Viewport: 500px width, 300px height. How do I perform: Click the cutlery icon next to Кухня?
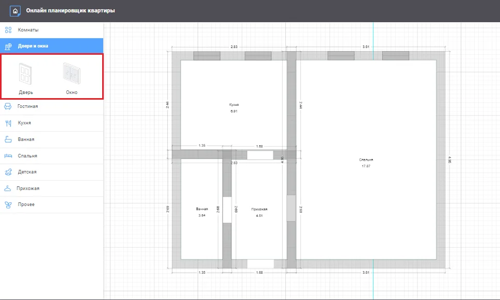tap(7, 122)
